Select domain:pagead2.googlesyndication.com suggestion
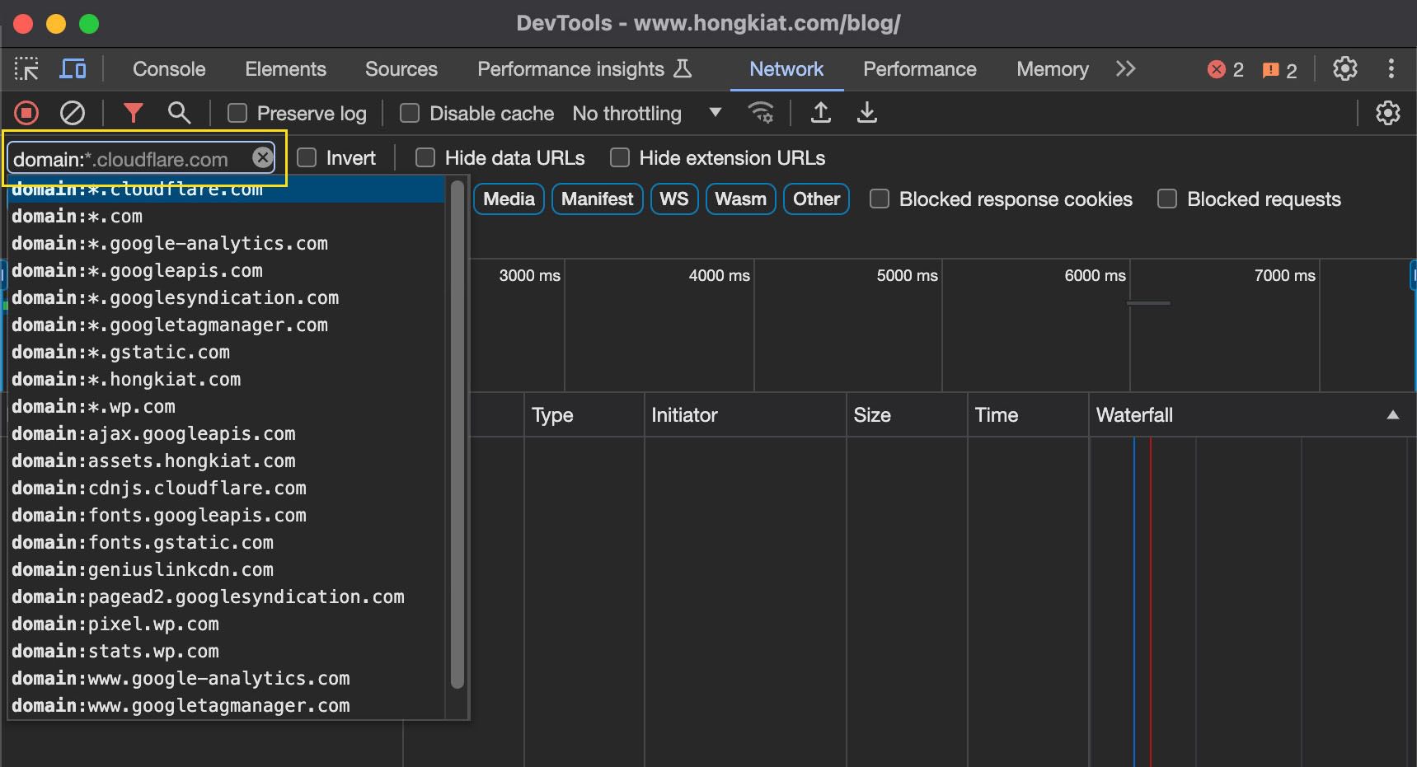The width and height of the screenshot is (1417, 767). [227, 596]
